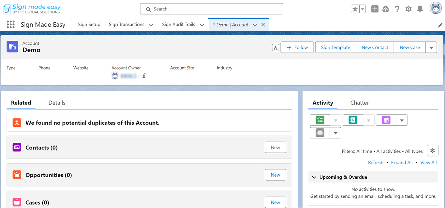Open the New Event dropdown arrow
445x208 pixels.
pos(402,120)
